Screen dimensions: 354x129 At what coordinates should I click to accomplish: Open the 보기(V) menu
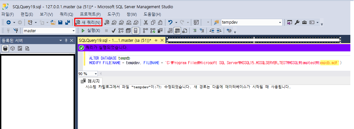46,14
